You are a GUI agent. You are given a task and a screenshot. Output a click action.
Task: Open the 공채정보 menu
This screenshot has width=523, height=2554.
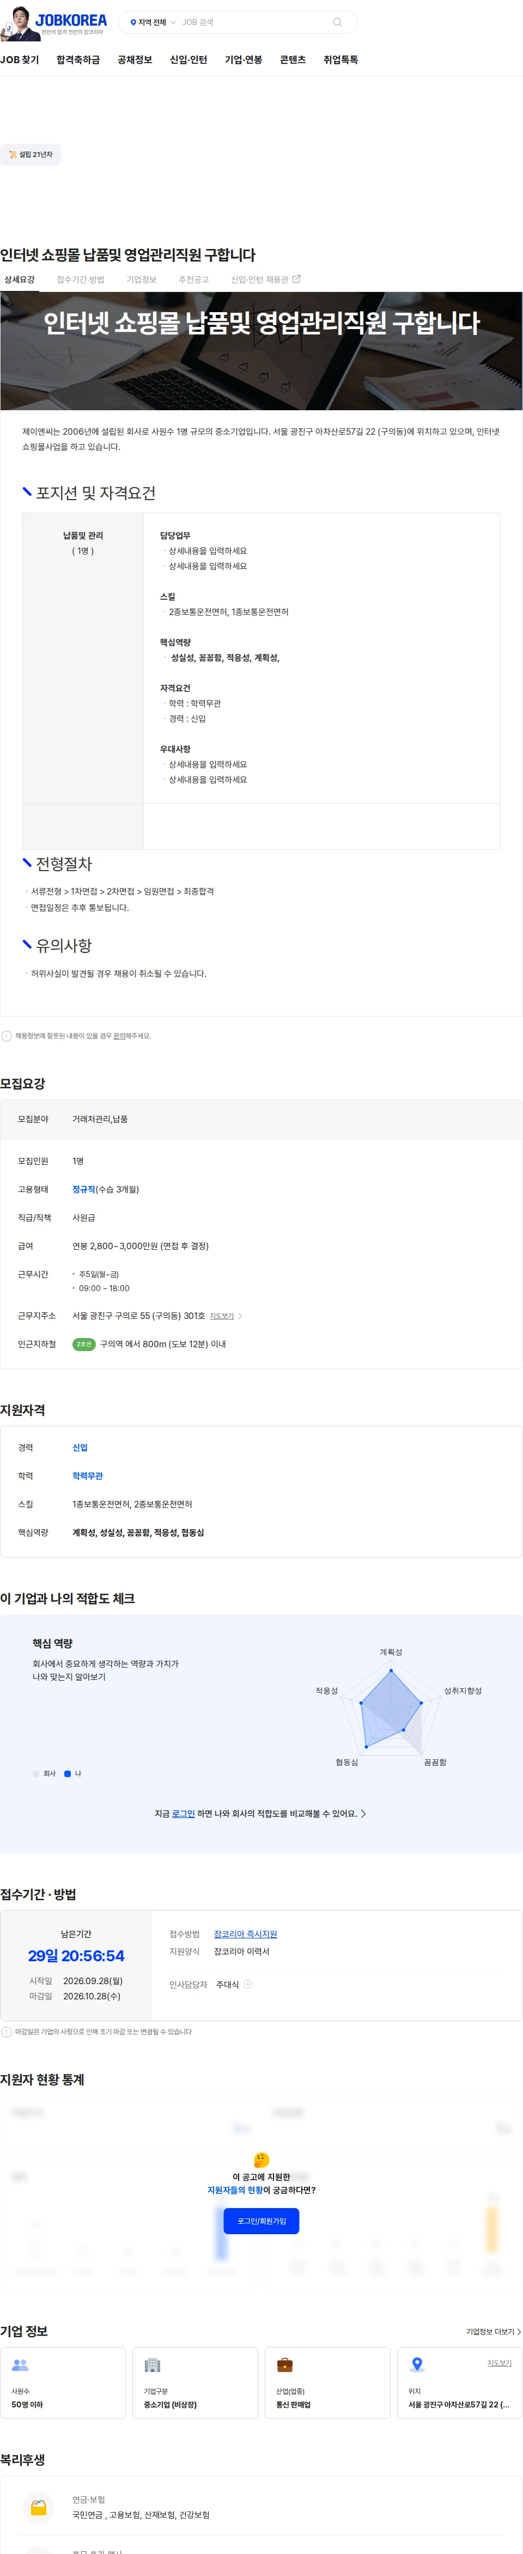coord(135,60)
